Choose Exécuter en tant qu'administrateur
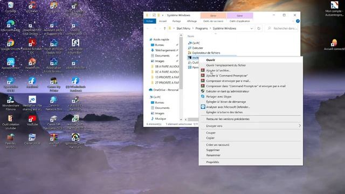 pos(251,91)
